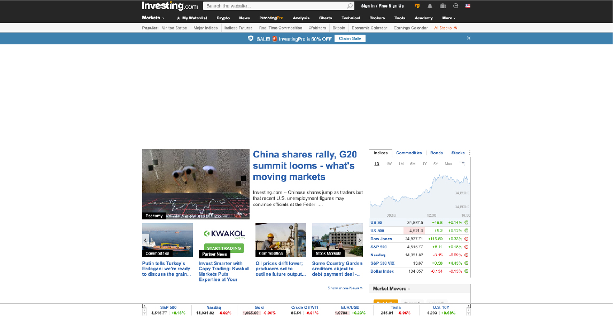The image size is (613, 316).
Task: Open the Bonds tab
Action: point(437,153)
